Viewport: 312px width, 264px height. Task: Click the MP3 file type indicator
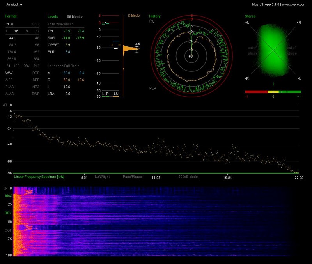coord(36,87)
